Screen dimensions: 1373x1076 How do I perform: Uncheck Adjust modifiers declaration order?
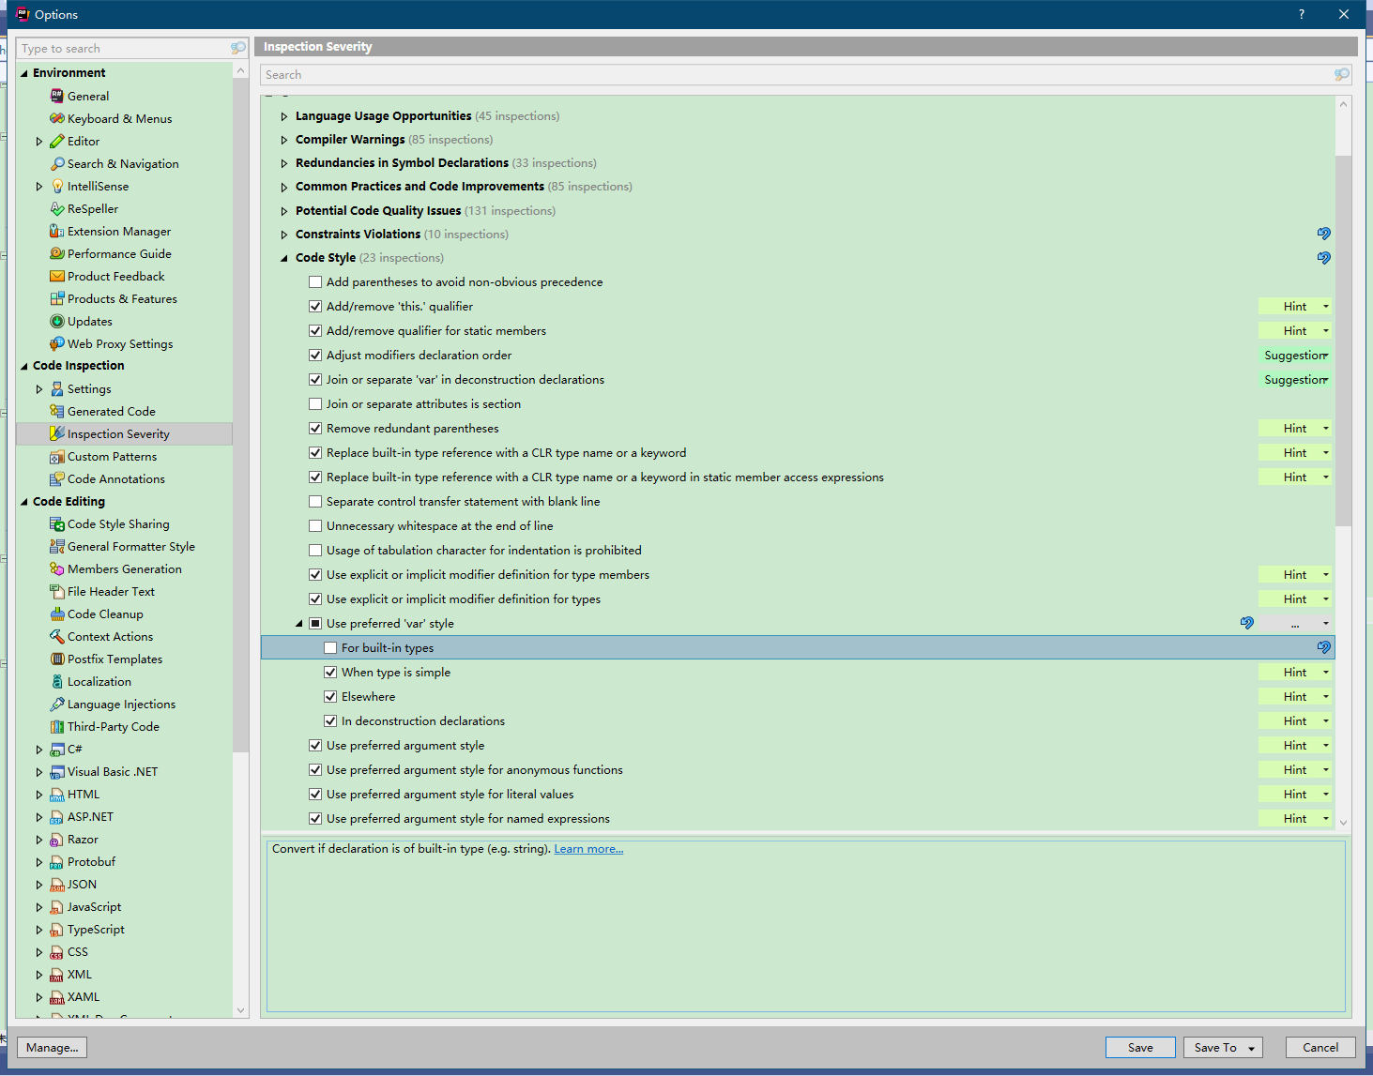315,355
